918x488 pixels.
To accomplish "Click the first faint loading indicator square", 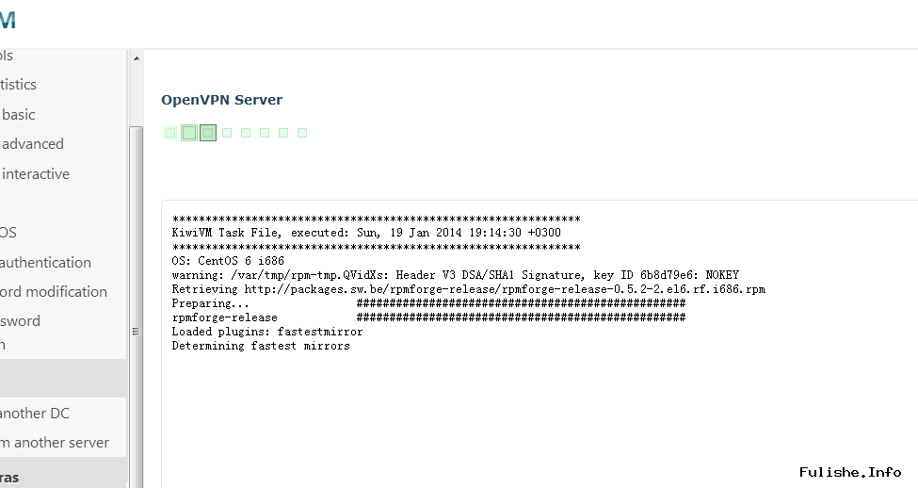I will (x=170, y=133).
